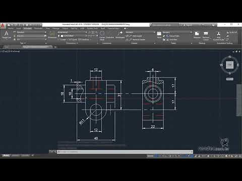This screenshot has width=242, height=181.
Task: Switch to the Manage ribbon tab
Action: click(x=56, y=29)
